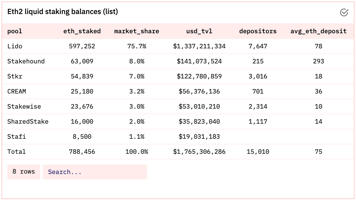Click eth_staked value 597,252
This screenshot has width=356, height=200.
[82, 46]
